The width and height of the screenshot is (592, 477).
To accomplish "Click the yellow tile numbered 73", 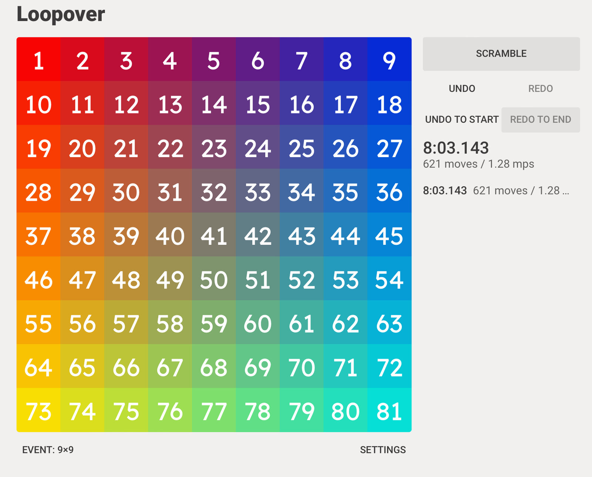I will [x=38, y=410].
